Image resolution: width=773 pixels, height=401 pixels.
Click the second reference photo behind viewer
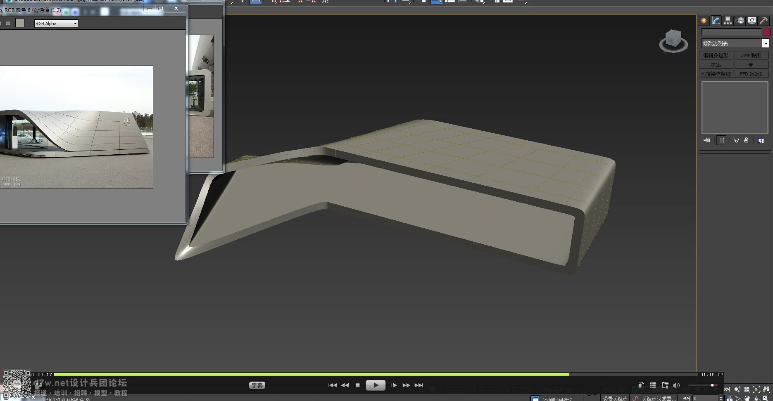[201, 96]
